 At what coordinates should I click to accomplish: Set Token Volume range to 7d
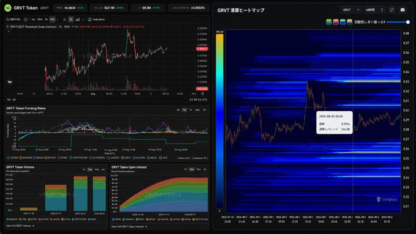[84, 169]
